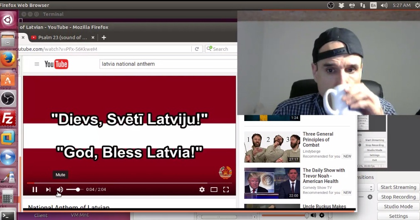Viewport: 420px width, 220px height.
Task: Open the 'En' keyboard layout menu
Action: 373,5
